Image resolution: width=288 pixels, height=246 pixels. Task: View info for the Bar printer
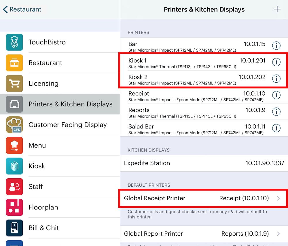(276, 46)
